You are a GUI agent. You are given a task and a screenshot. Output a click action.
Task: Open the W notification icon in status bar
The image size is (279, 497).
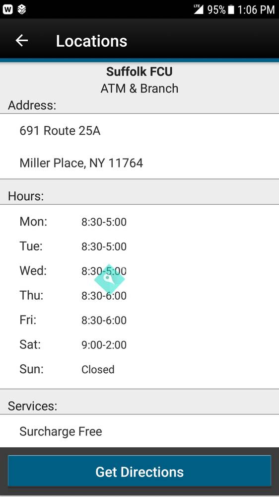(8, 9)
